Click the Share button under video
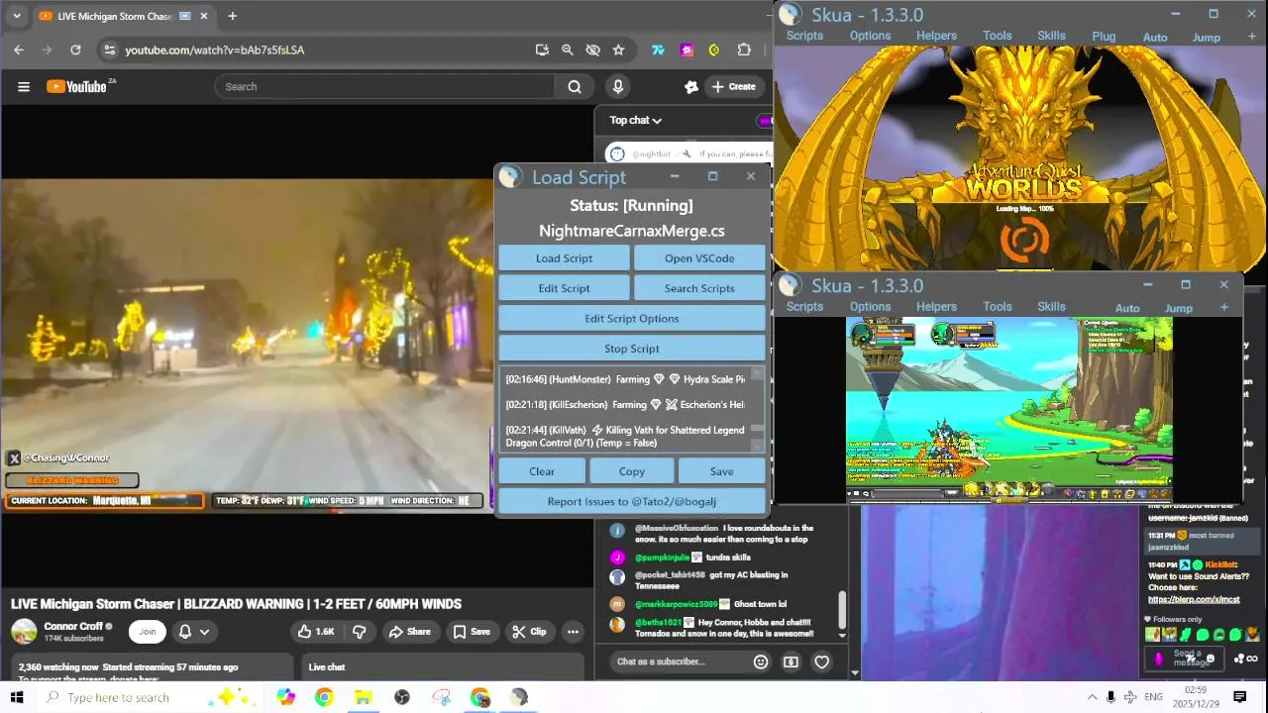Image resolution: width=1268 pixels, height=713 pixels. point(409,632)
